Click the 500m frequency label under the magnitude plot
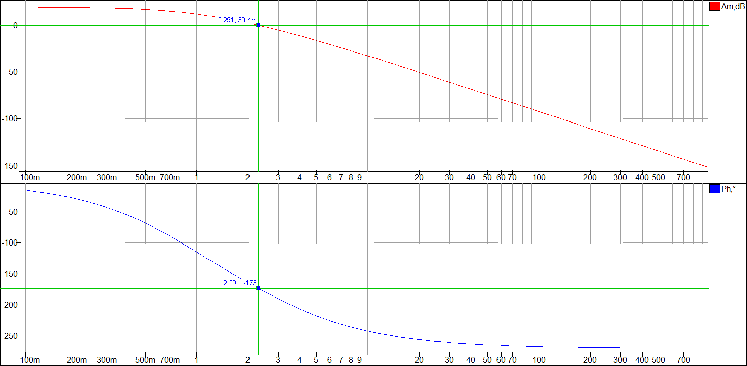The image size is (747, 366). [x=146, y=177]
